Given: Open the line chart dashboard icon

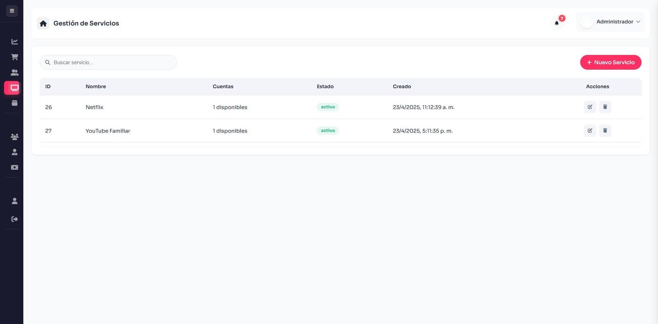Looking at the screenshot, I should pyautogui.click(x=14, y=42).
